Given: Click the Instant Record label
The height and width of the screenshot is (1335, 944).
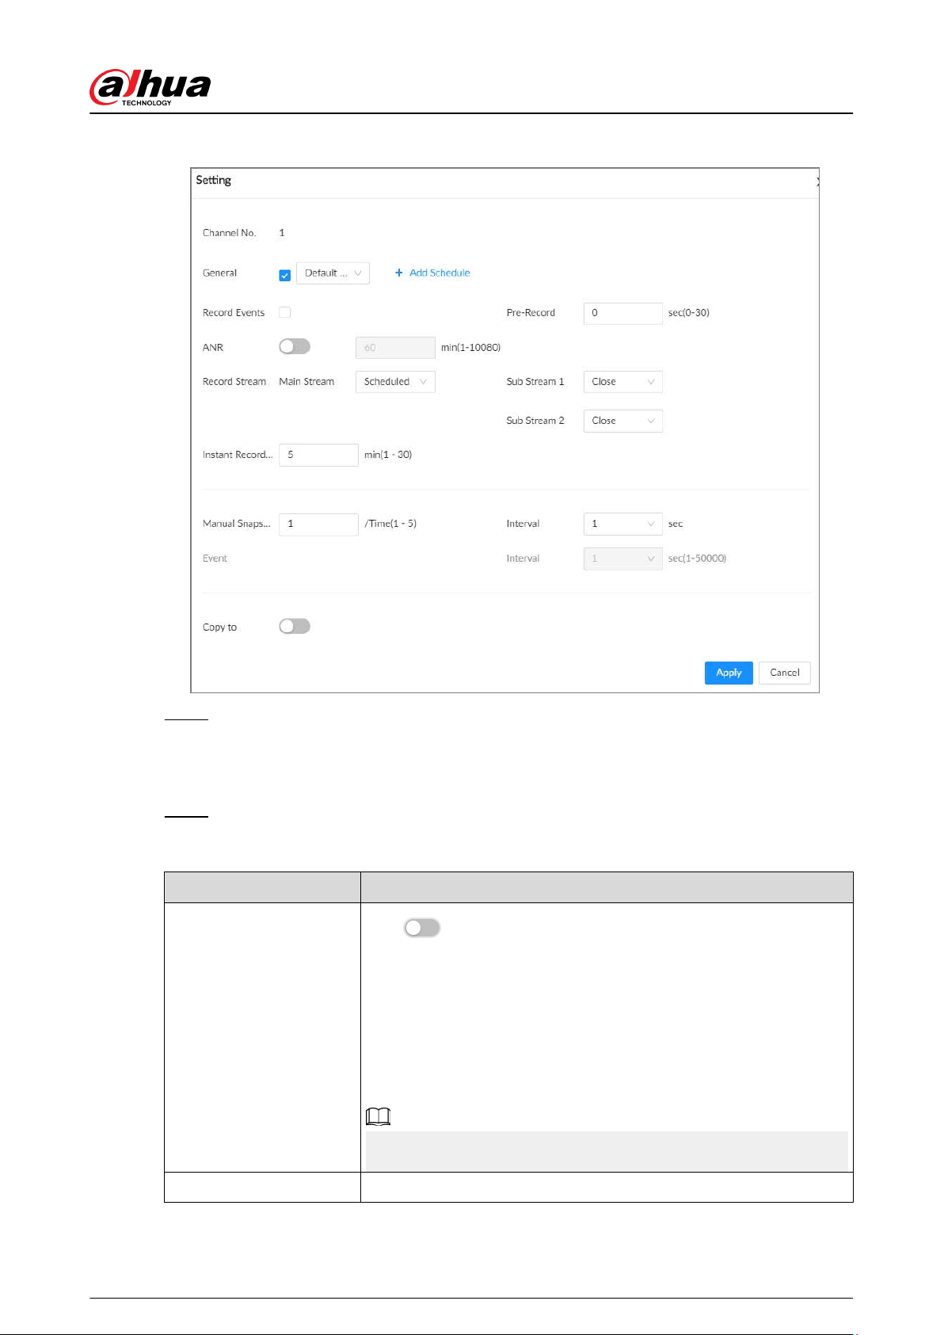Looking at the screenshot, I should (x=238, y=455).
